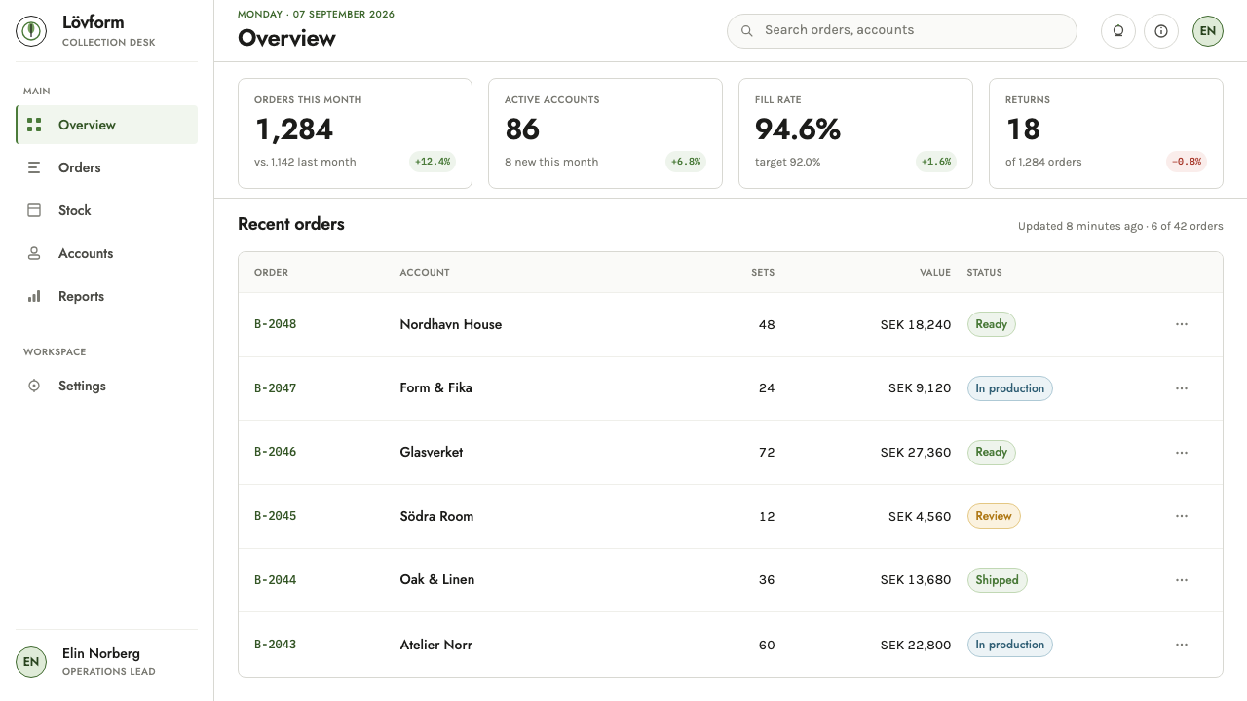The image size is (1247, 701).
Task: Select Overview in the main navigation
Action: 107,125
